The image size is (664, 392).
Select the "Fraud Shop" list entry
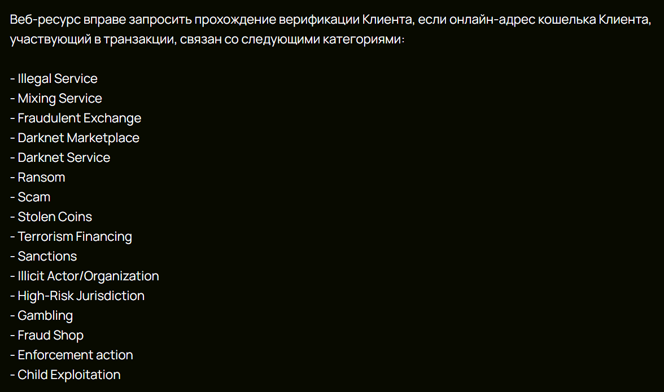[50, 336]
